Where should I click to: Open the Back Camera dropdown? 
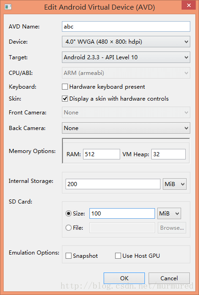pyautogui.click(x=126, y=128)
